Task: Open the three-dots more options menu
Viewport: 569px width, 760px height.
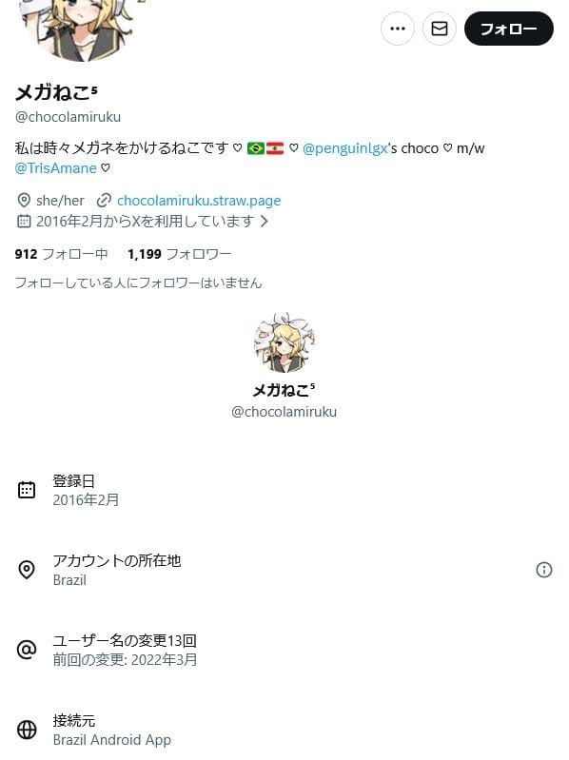Action: 398,29
